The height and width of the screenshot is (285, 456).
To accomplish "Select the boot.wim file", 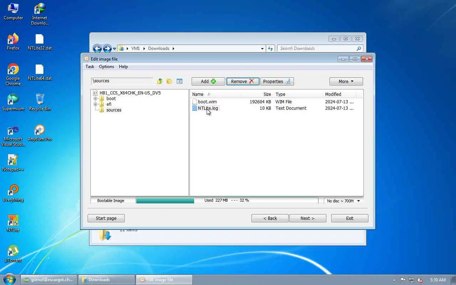I will [207, 102].
